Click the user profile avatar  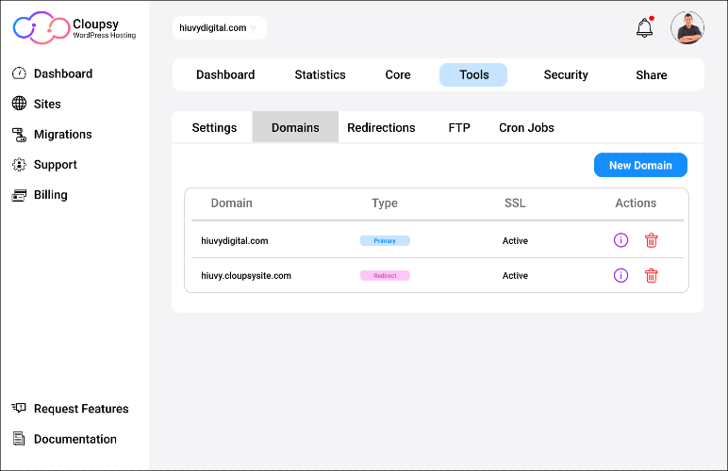point(687,28)
